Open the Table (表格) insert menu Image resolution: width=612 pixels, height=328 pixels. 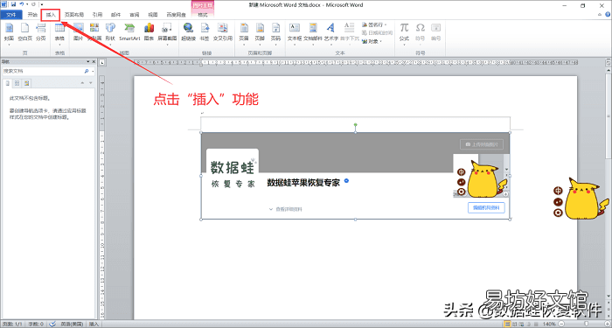[59, 33]
